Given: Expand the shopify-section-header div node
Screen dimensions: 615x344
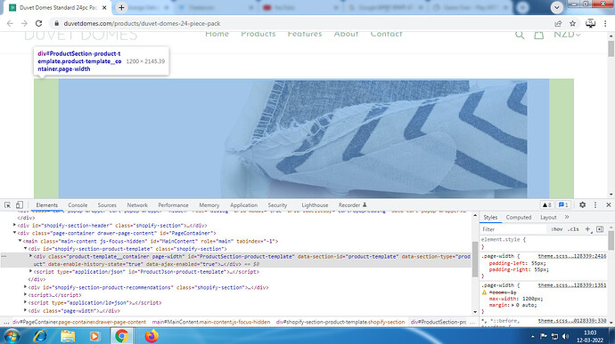Looking at the screenshot, I should [x=14, y=225].
